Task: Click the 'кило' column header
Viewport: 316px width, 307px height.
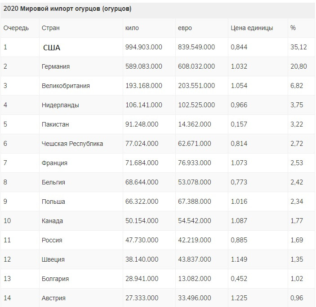Action: (132, 28)
